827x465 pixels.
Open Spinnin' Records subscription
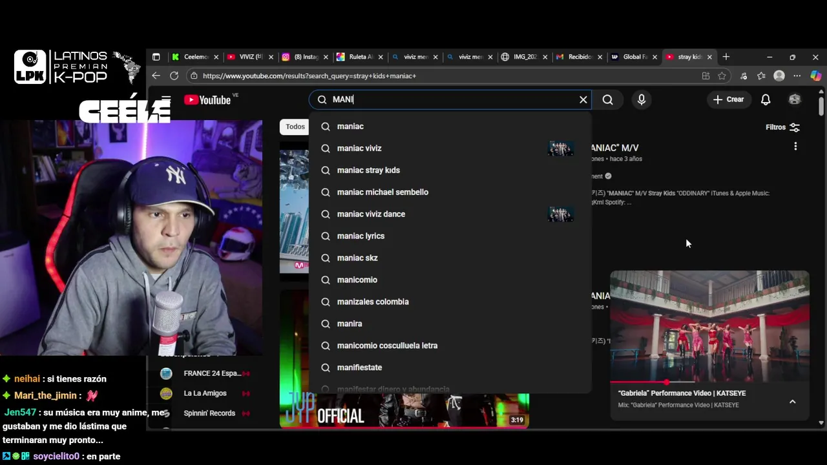(205, 413)
